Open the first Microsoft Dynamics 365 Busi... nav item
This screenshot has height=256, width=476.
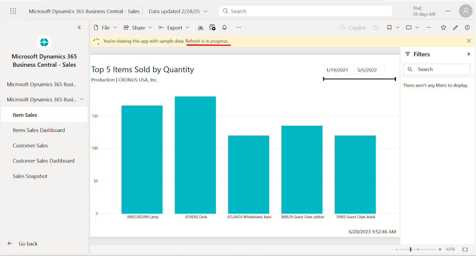pyautogui.click(x=42, y=84)
